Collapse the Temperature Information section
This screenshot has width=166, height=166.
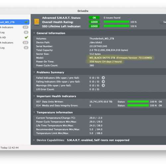[34, 112]
